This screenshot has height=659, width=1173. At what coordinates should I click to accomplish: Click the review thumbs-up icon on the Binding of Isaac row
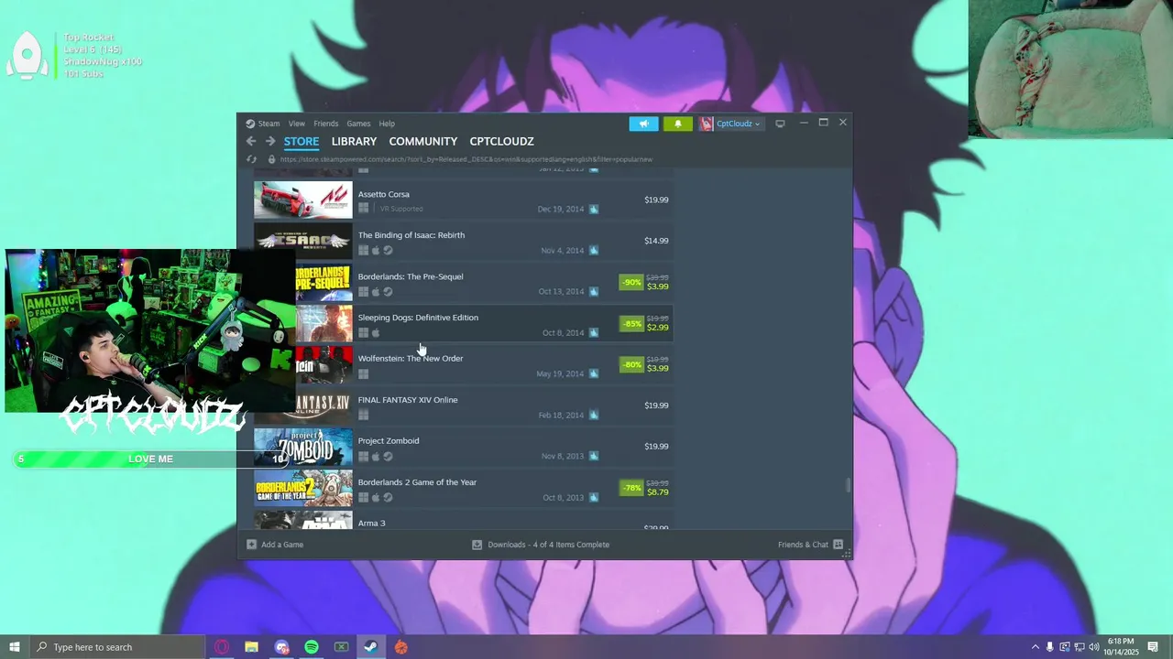594,250
